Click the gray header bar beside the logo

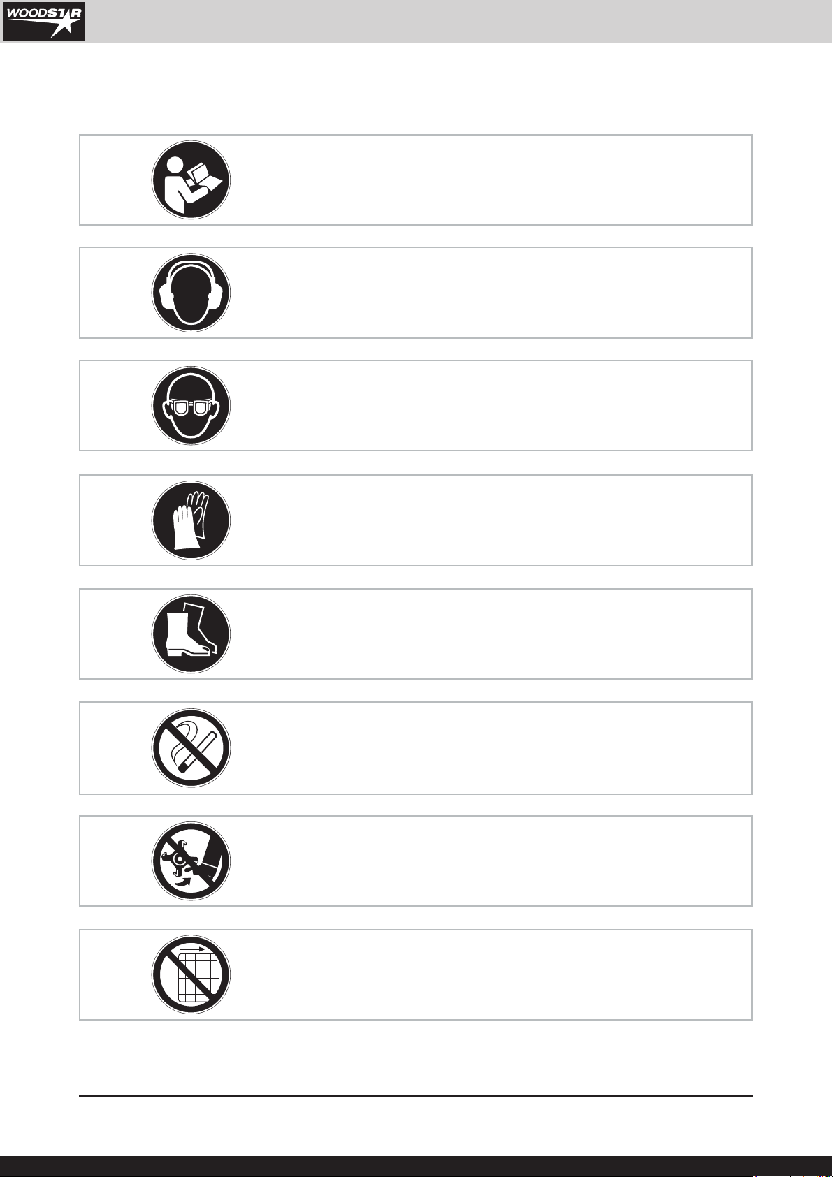point(460,22)
